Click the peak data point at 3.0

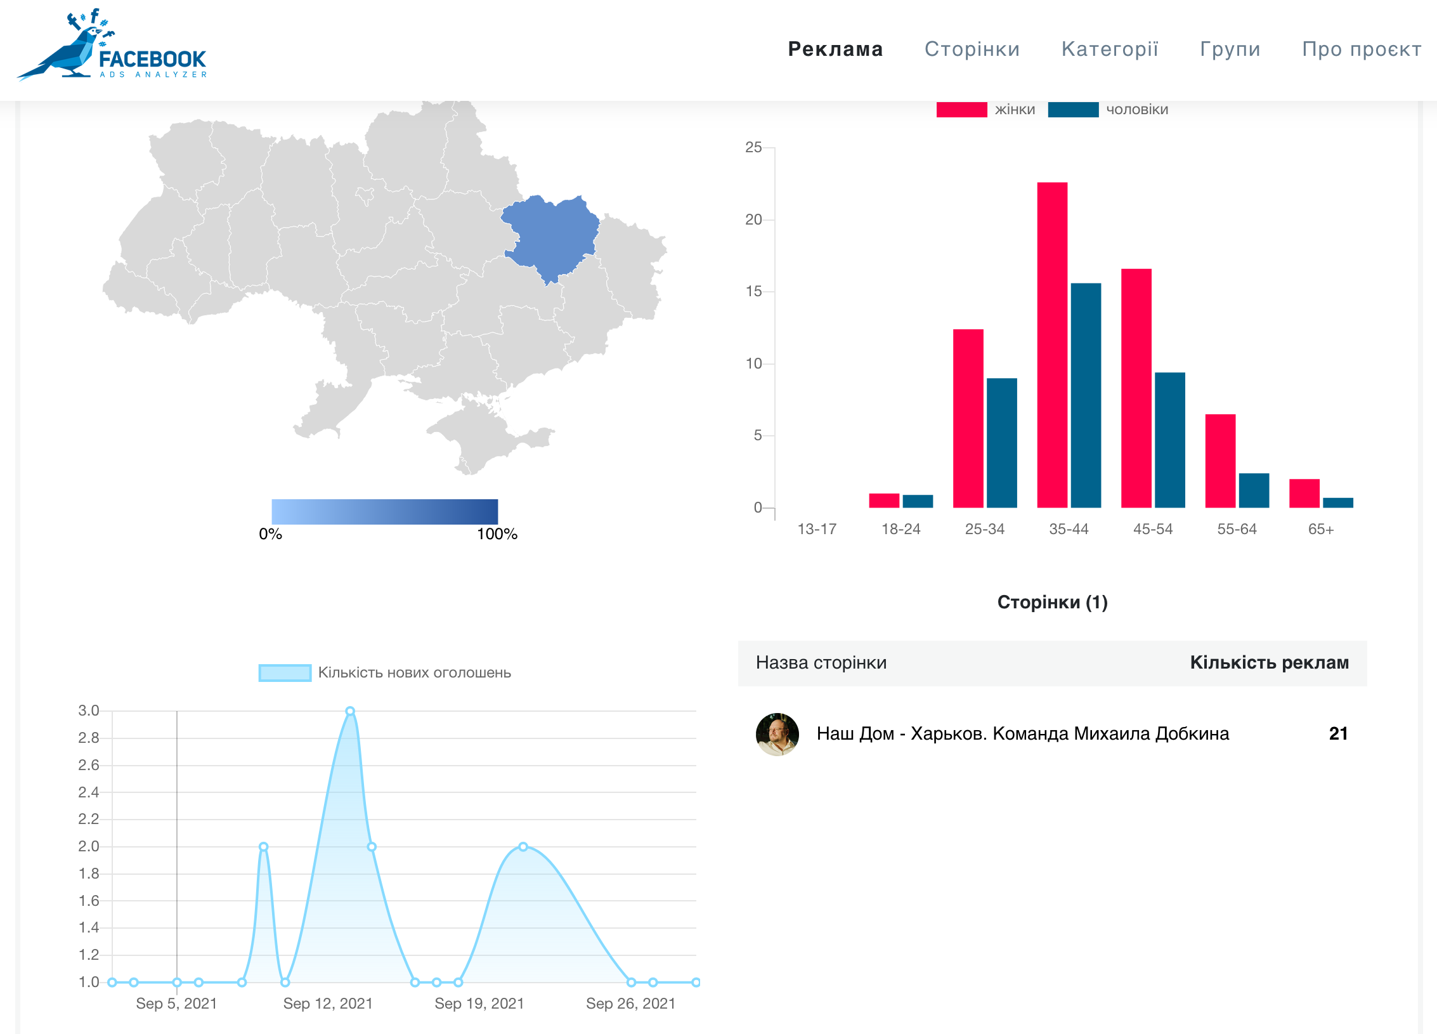(x=350, y=711)
